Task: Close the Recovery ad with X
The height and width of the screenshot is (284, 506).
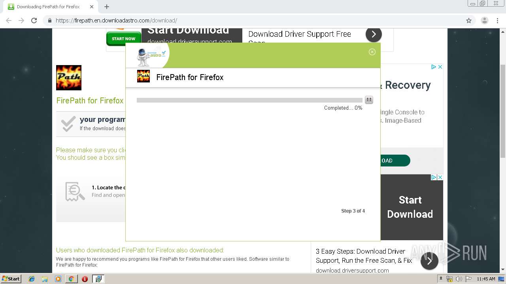Action: [x=440, y=67]
